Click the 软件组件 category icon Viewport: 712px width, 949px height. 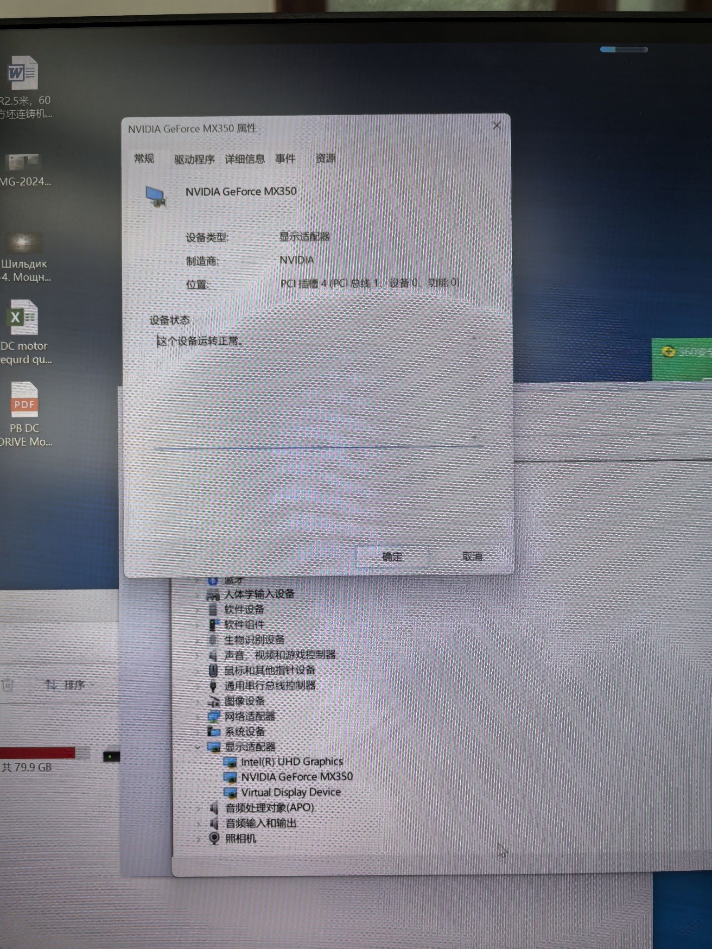(213, 625)
